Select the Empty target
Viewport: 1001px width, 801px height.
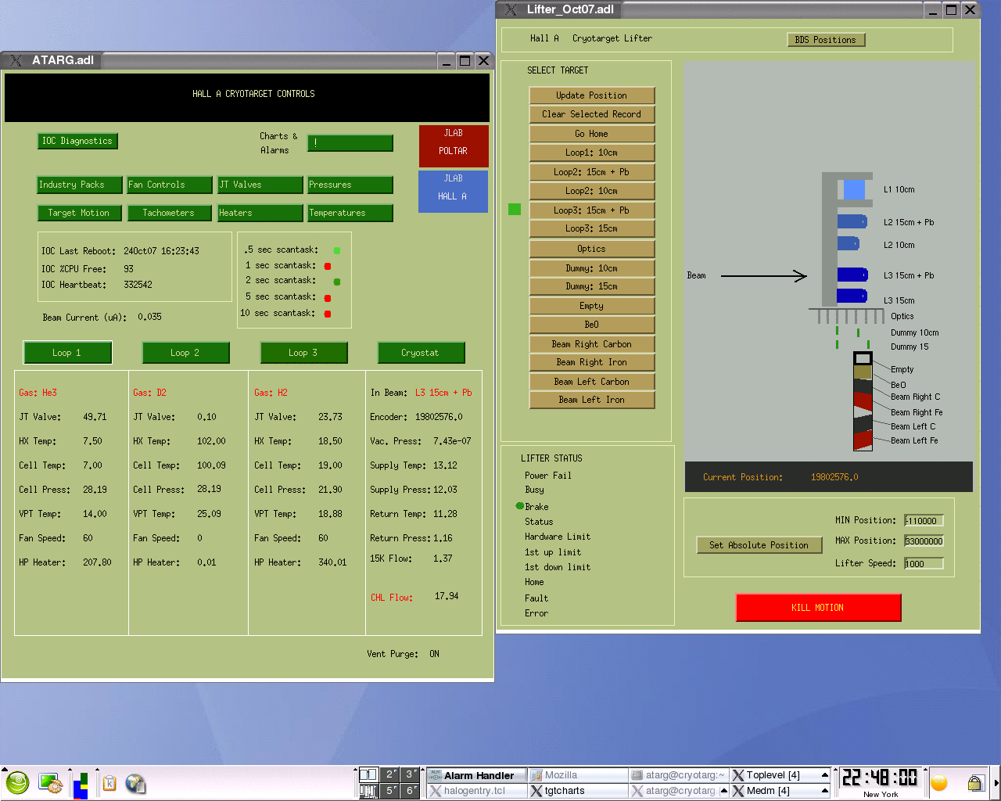tap(592, 306)
